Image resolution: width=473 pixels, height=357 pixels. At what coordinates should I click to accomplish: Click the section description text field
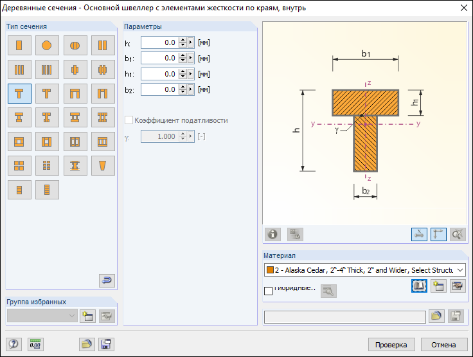click(345, 317)
